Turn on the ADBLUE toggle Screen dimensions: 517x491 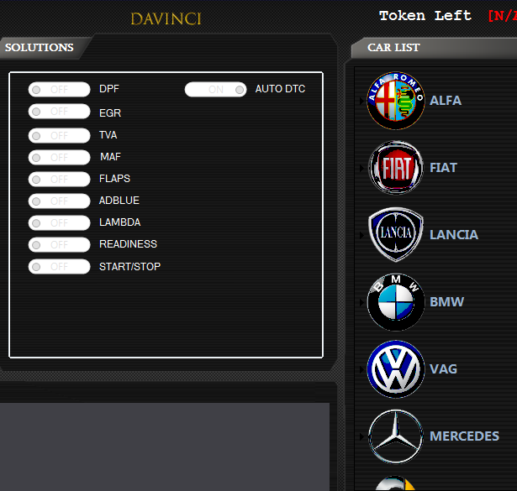pos(60,201)
